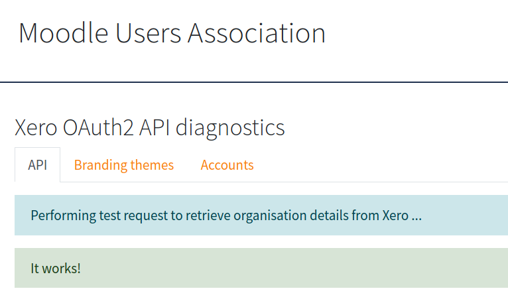
Task: Click the Moodle Users Association site title
Action: coord(172,33)
